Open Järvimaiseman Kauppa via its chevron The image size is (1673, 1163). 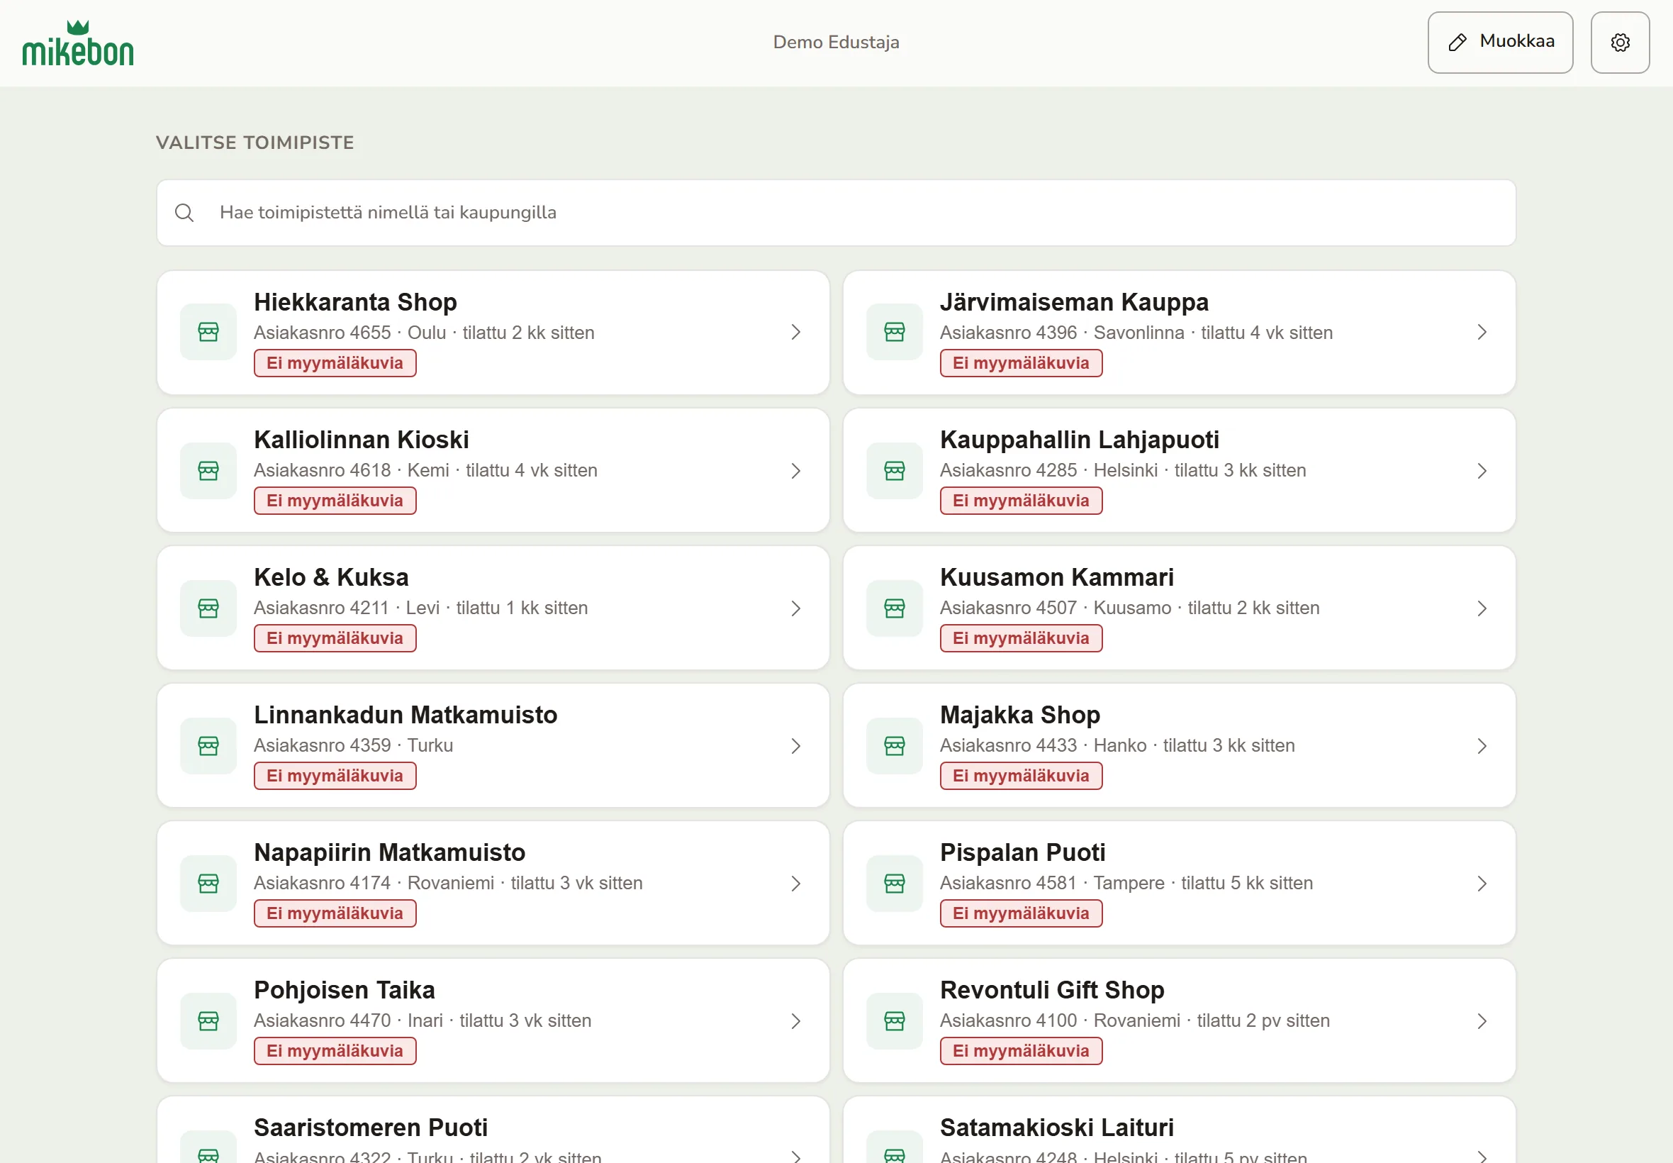pyautogui.click(x=1482, y=333)
